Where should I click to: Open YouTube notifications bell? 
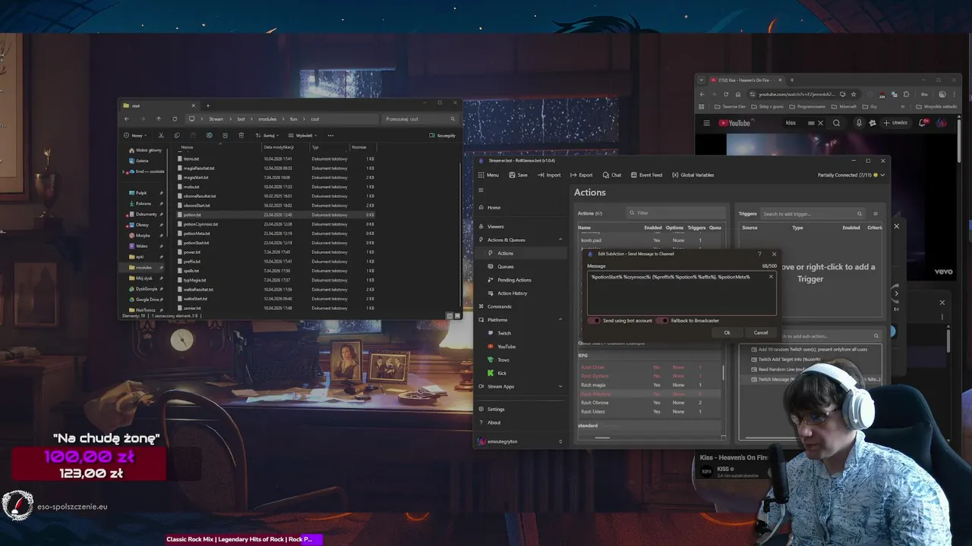coord(923,123)
